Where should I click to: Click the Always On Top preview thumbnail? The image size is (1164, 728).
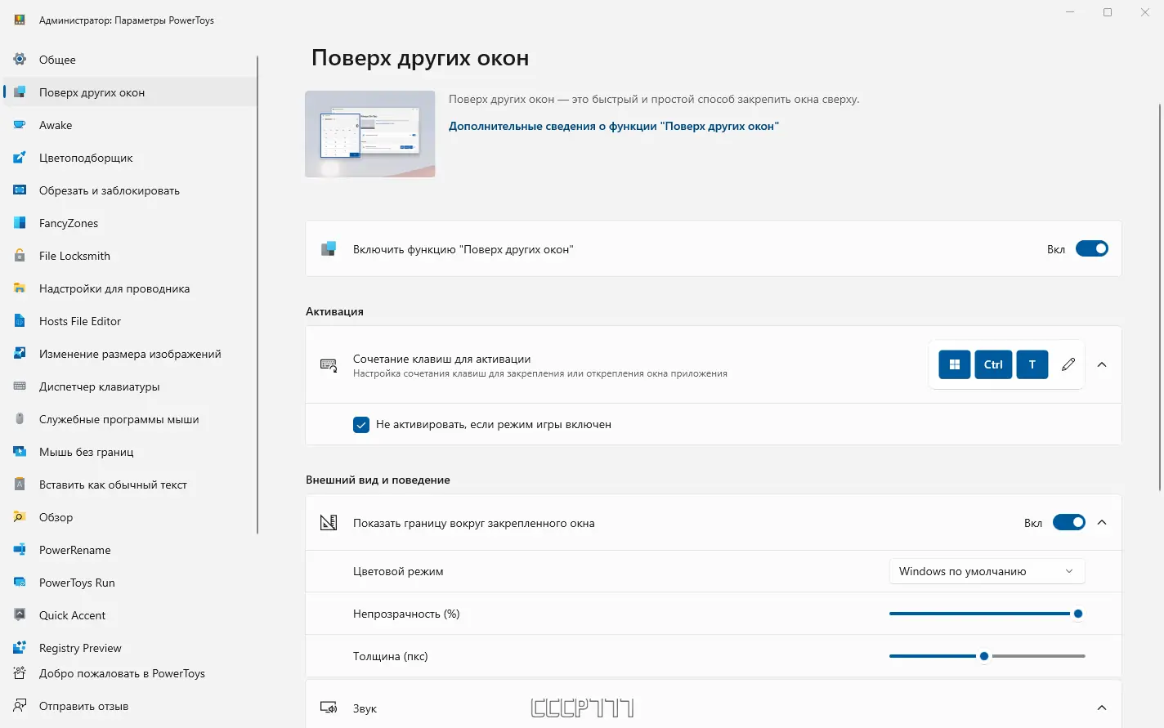click(x=370, y=134)
